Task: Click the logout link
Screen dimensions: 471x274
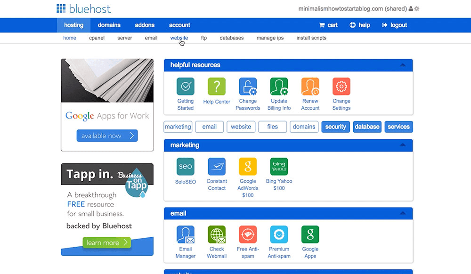Action: click(394, 25)
